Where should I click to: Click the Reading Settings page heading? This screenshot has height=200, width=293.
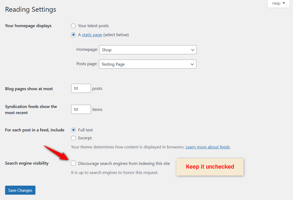pos(31,10)
